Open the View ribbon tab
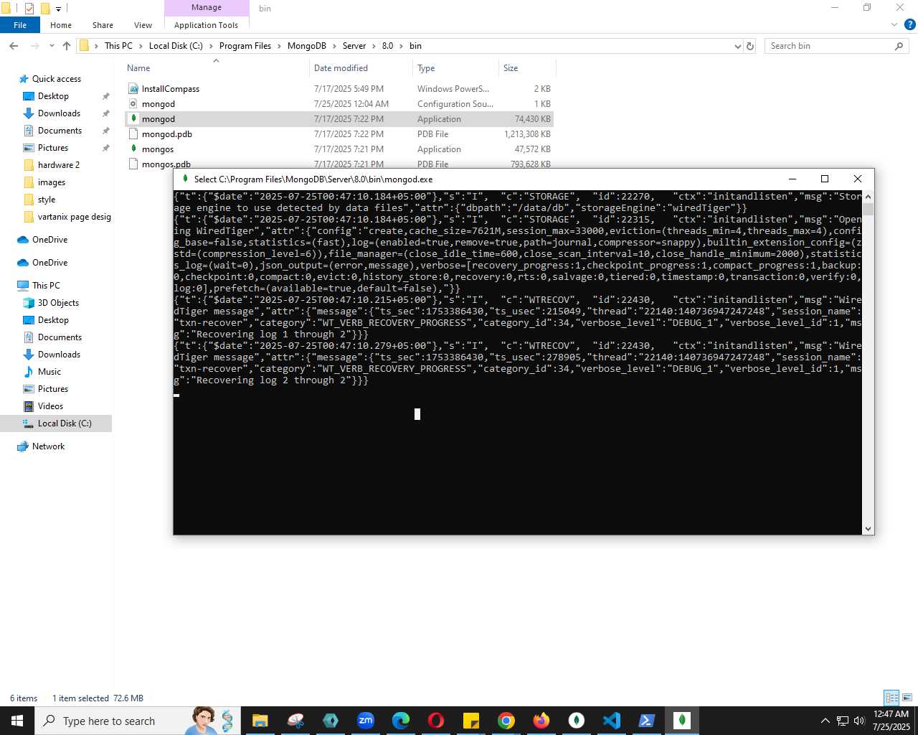Image resolution: width=918 pixels, height=735 pixels. (143, 25)
